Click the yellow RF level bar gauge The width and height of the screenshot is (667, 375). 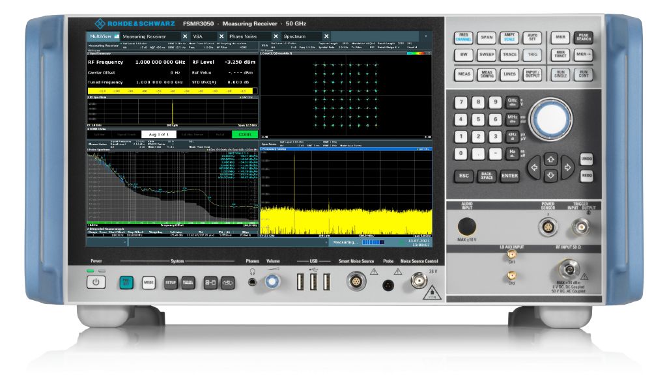tap(172, 91)
